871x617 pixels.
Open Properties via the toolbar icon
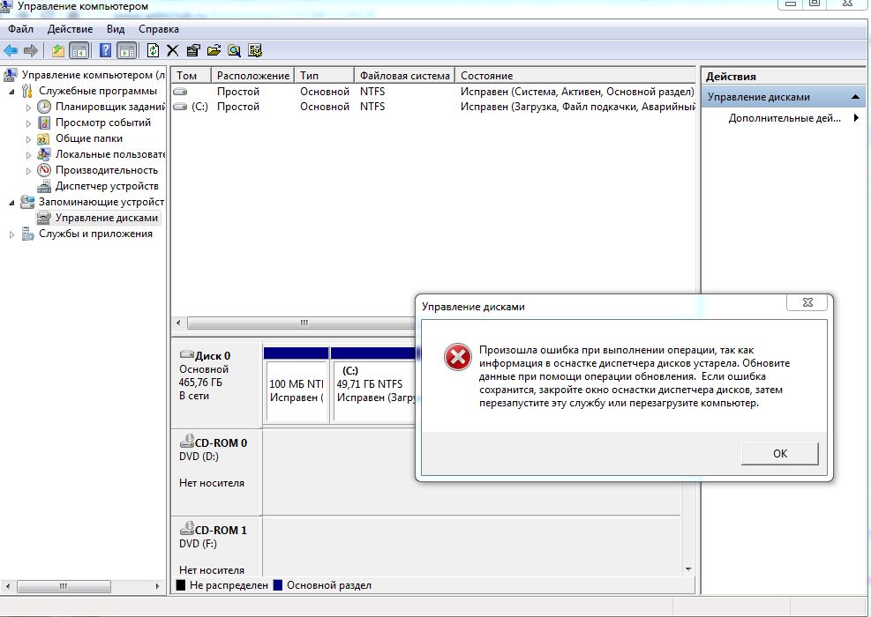[193, 50]
